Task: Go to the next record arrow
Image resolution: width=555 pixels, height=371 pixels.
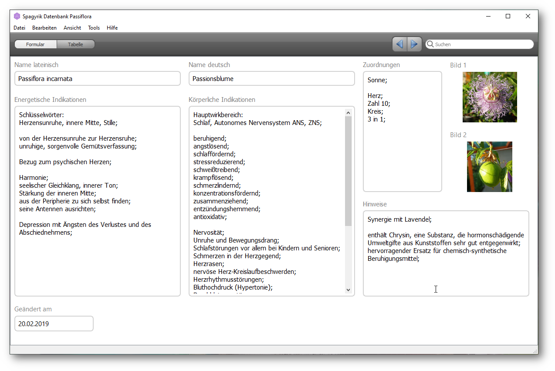Action: 414,44
